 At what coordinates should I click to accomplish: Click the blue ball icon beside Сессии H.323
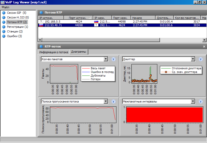pos(4,17)
